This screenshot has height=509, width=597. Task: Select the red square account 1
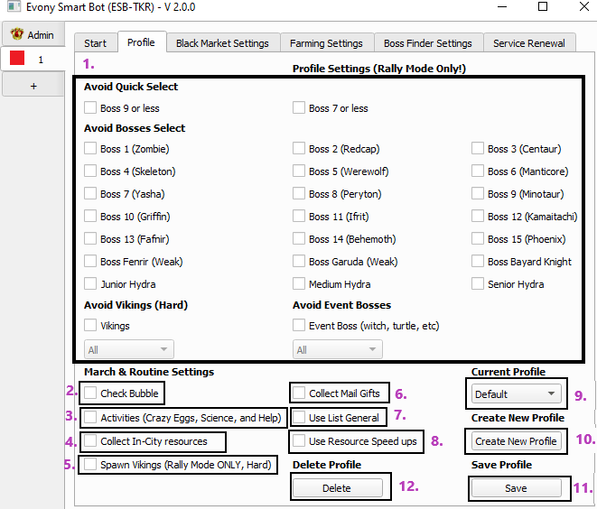click(x=33, y=60)
